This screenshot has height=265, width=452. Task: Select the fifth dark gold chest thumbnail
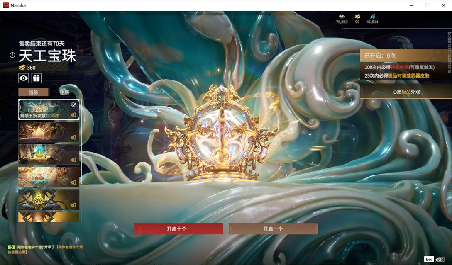pos(49,199)
